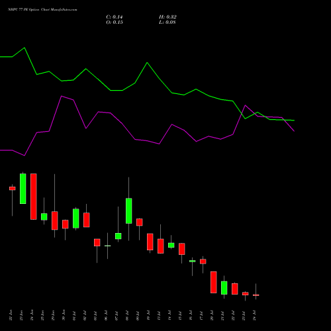The image size is (331, 331).
Task: Select the last candle for 24 Jul
Action: (x=256, y=295)
